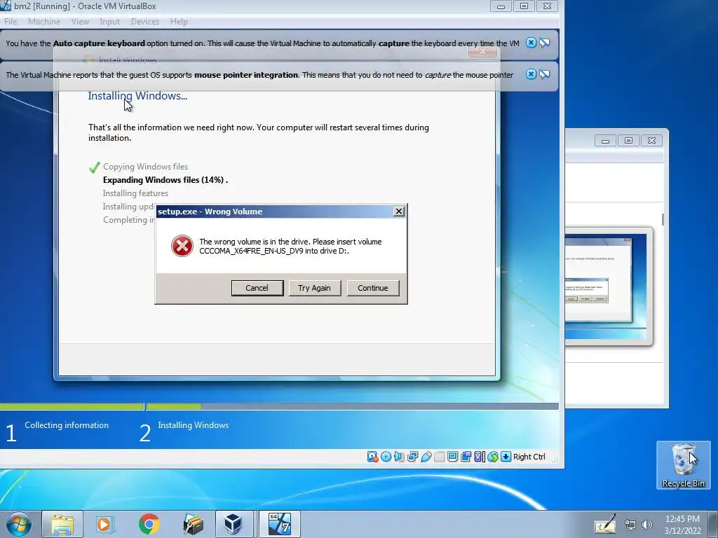Maximize the VirtualBox bm2 window
The image size is (718, 538).
tap(524, 6)
